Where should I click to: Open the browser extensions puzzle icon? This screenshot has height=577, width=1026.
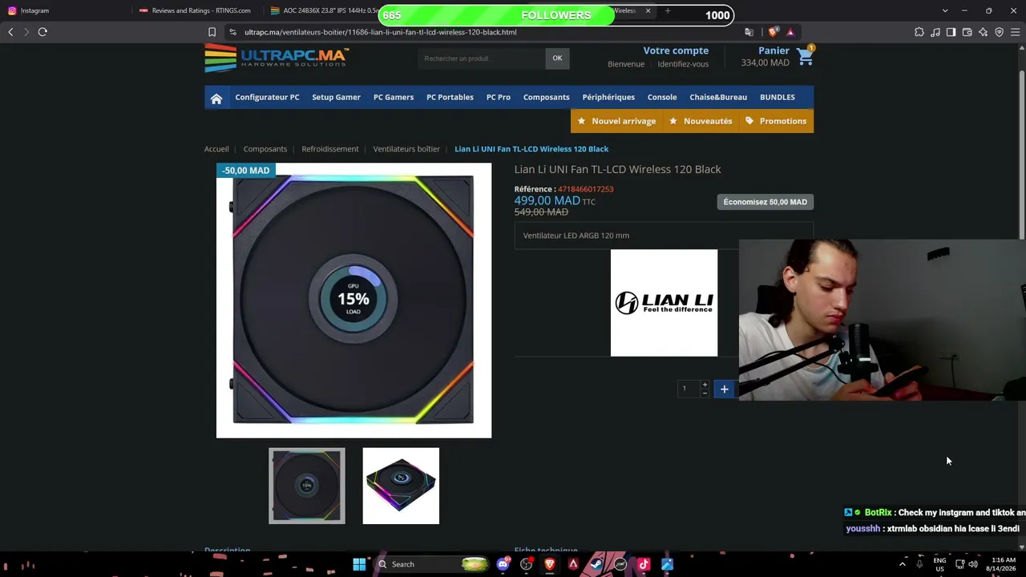coord(919,32)
